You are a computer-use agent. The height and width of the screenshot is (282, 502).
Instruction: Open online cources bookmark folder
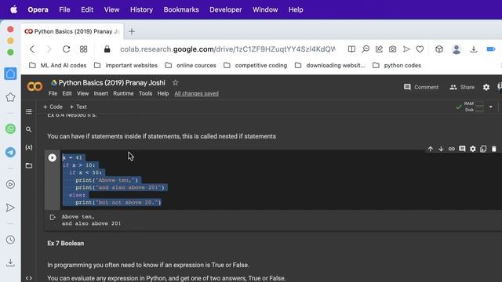[x=191, y=66]
